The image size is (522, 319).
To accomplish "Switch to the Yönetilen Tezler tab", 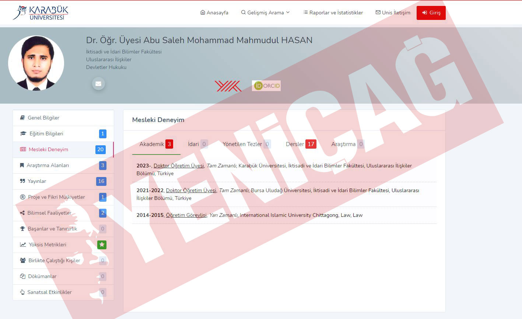I will pos(247,144).
